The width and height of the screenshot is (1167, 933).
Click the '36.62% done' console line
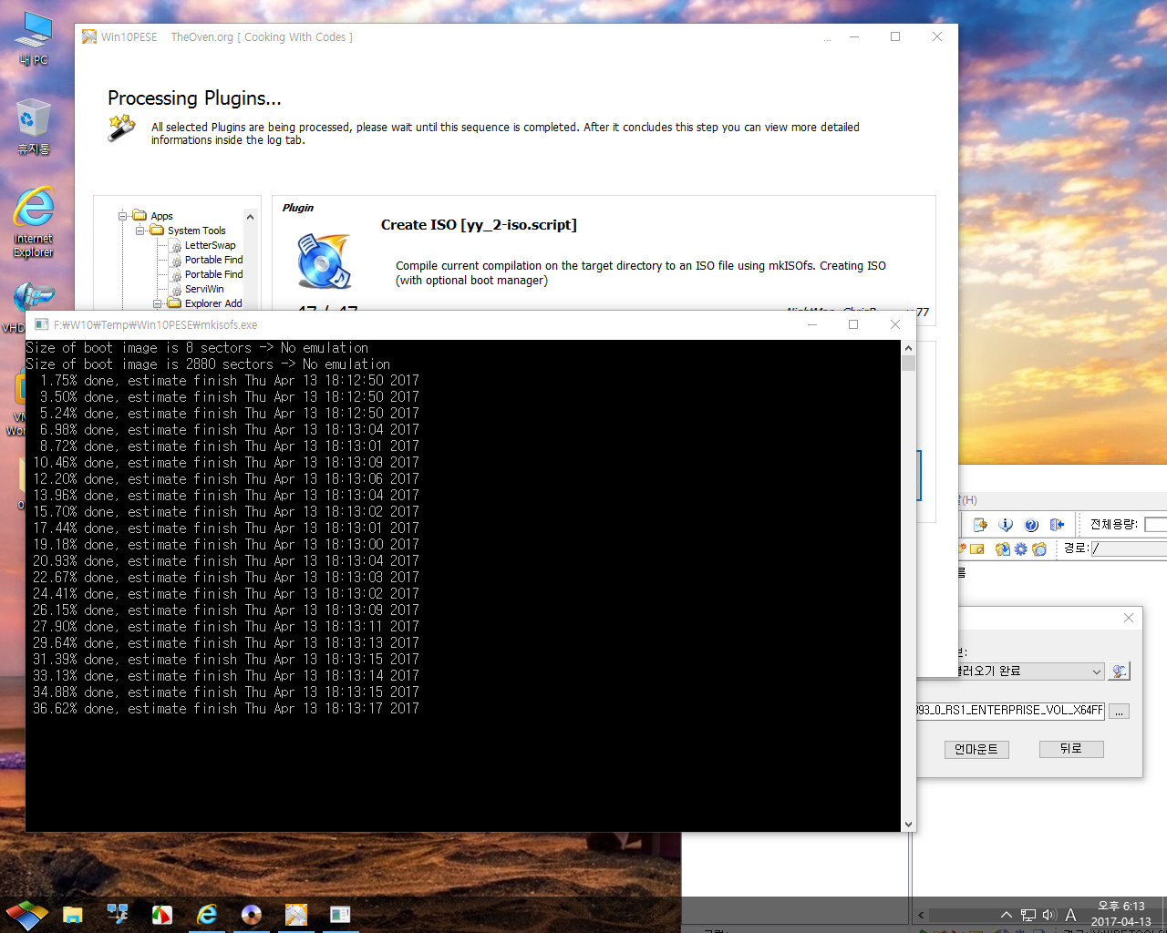(226, 708)
